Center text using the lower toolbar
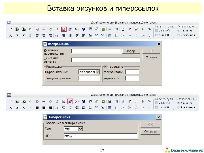 (44, 108)
